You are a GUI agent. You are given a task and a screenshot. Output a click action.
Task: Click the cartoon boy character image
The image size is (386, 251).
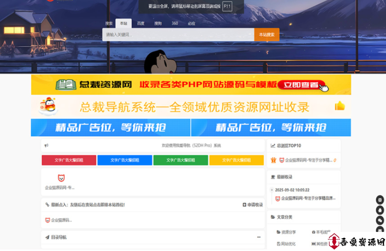coord(160,62)
